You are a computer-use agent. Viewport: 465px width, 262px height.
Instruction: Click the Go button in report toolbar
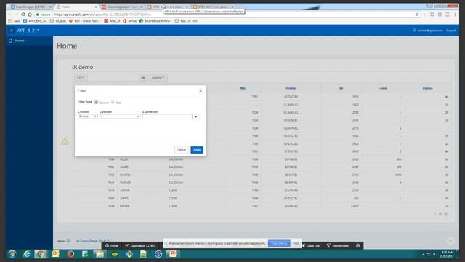(143, 78)
